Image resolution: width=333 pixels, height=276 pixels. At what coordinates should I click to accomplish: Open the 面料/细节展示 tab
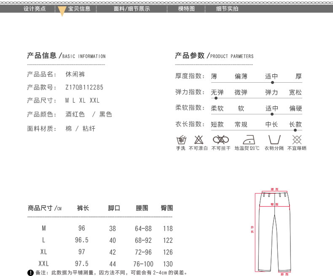[x=132, y=8]
